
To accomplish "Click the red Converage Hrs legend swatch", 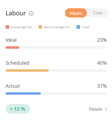I will [7, 27].
